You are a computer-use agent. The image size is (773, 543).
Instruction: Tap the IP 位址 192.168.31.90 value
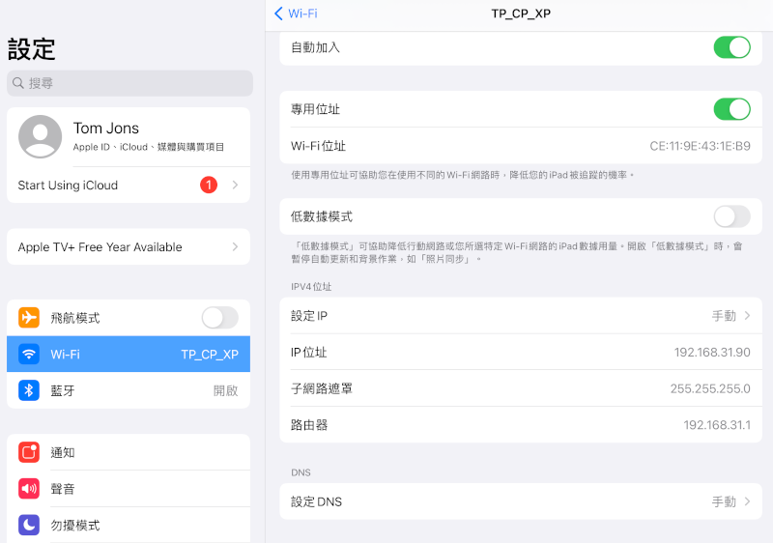point(712,353)
